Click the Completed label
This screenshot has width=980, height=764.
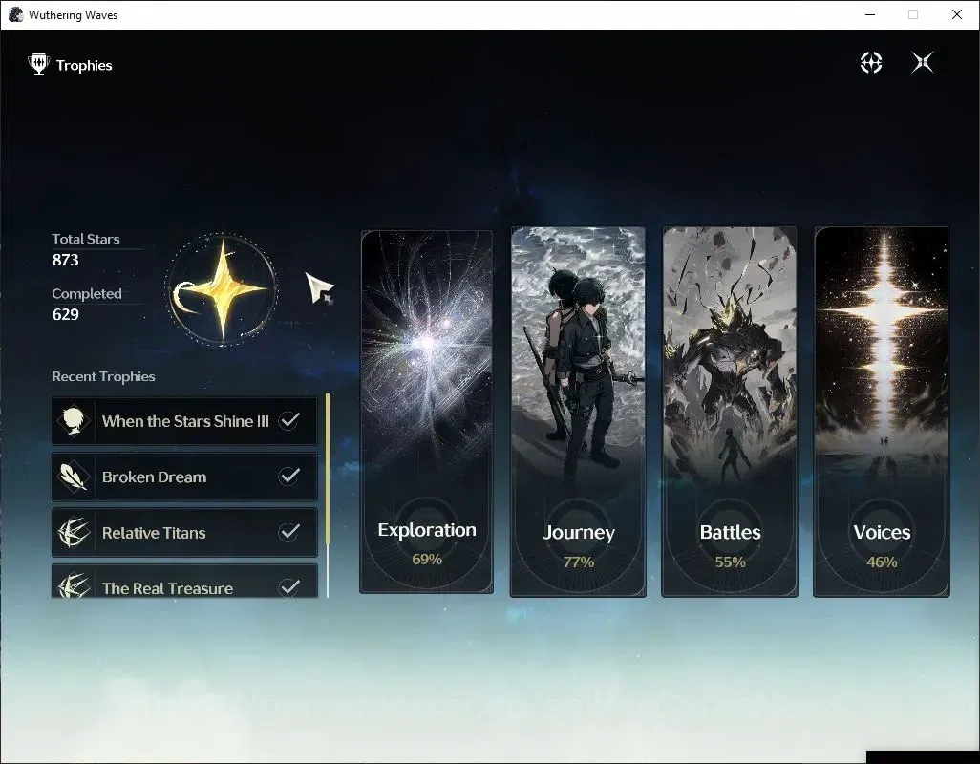(x=86, y=293)
